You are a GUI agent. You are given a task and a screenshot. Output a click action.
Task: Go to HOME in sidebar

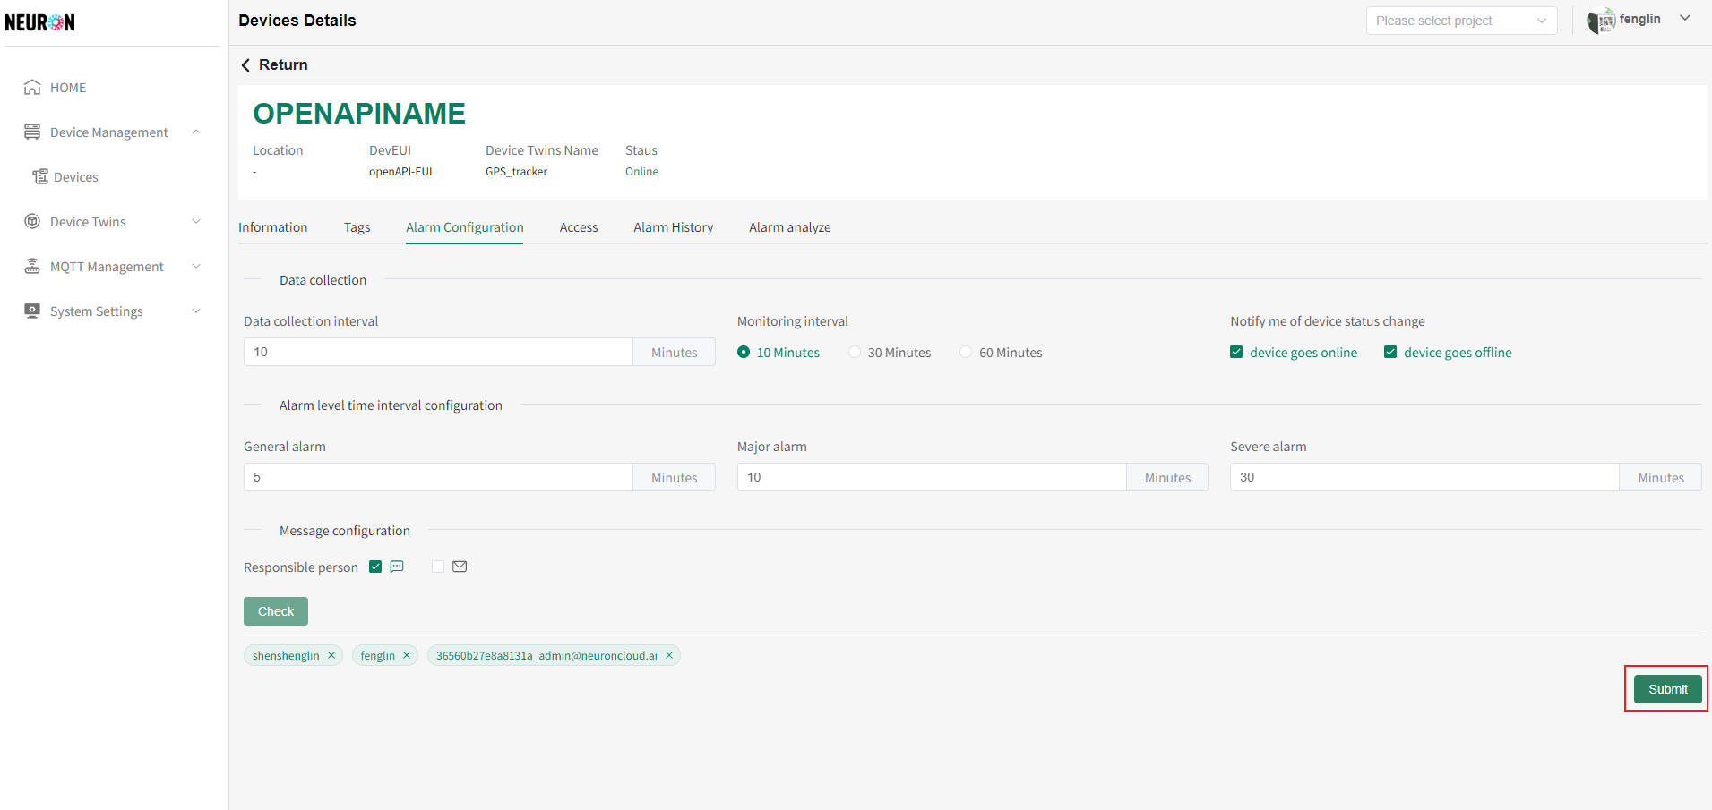pos(68,88)
